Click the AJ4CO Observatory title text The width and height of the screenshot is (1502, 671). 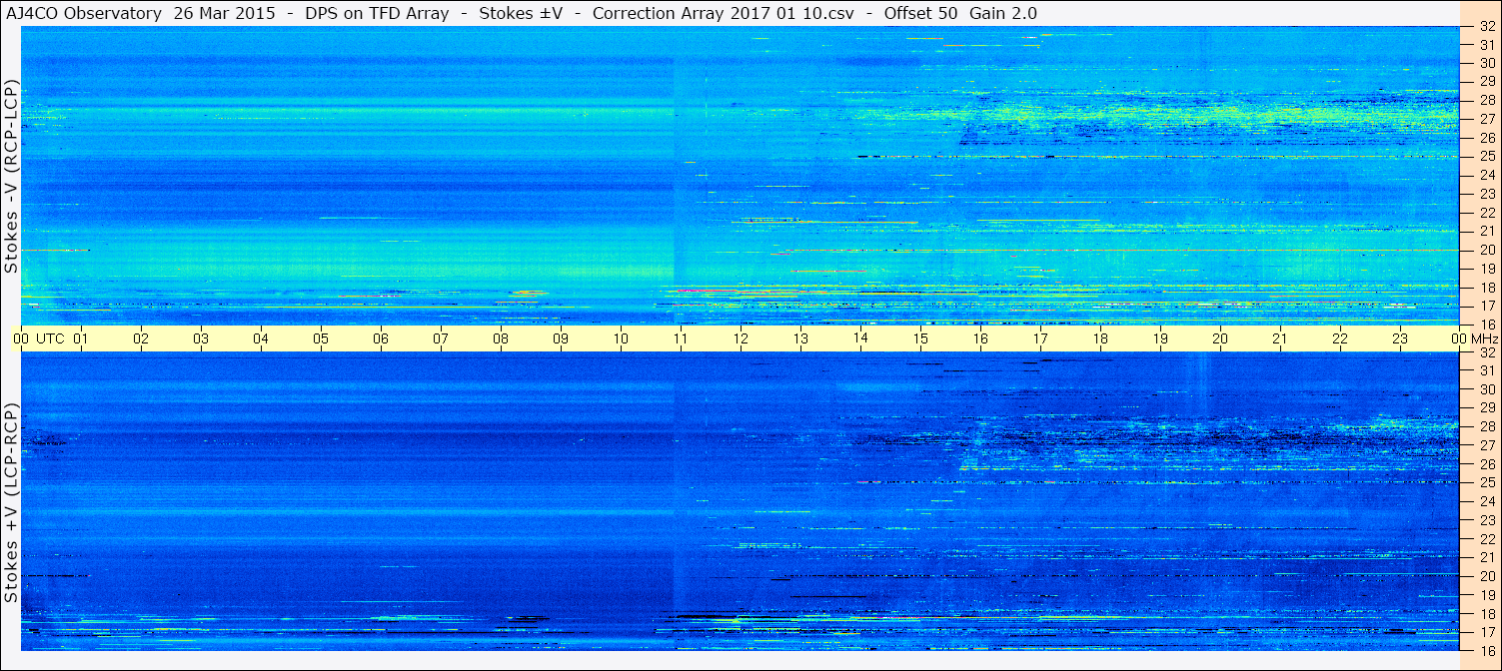tap(85, 13)
